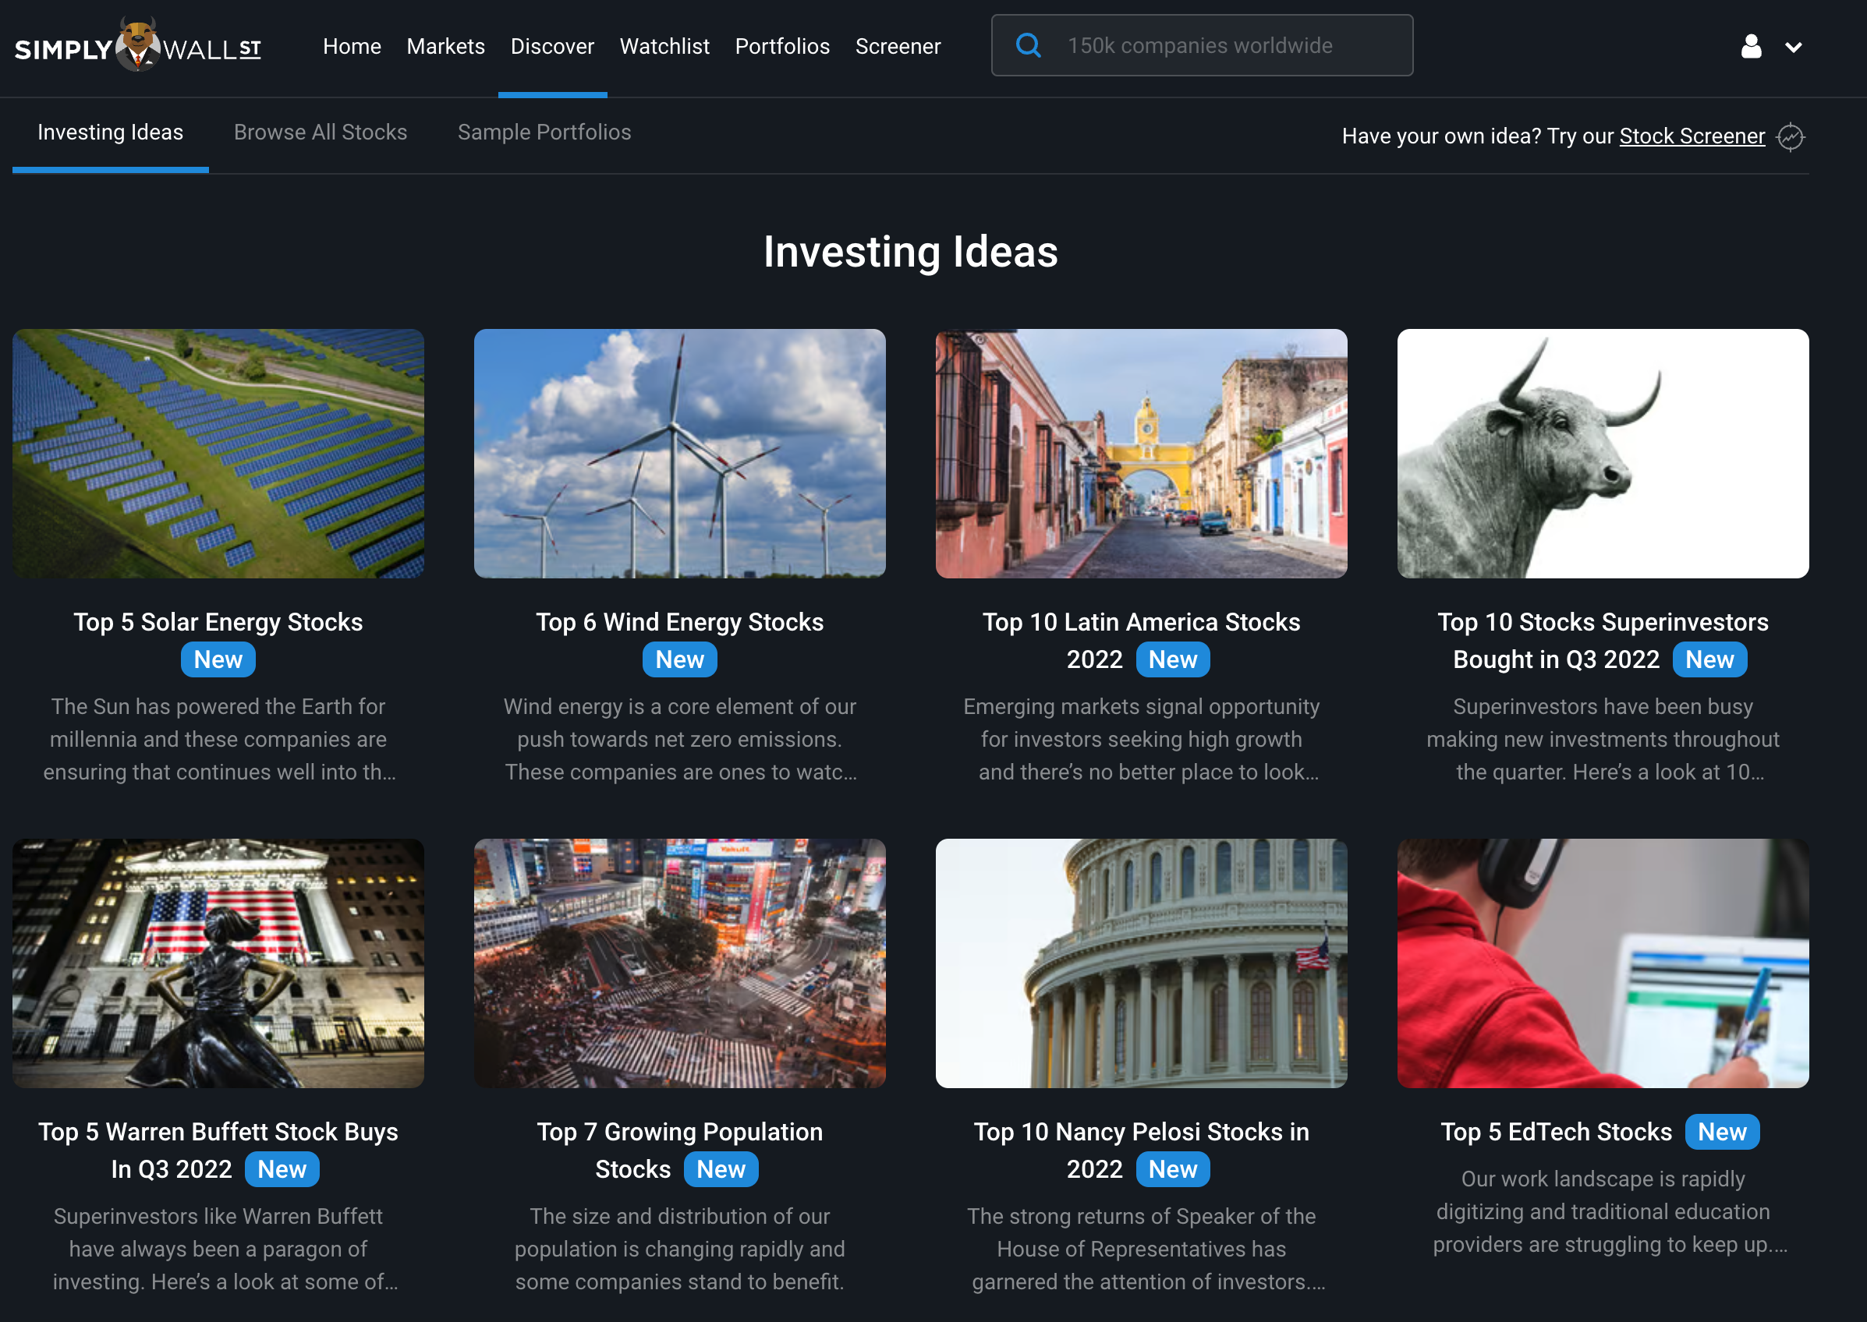Click New badge on Top 6 Wind Energy
Screen dimensions: 1867x1322
(679, 659)
